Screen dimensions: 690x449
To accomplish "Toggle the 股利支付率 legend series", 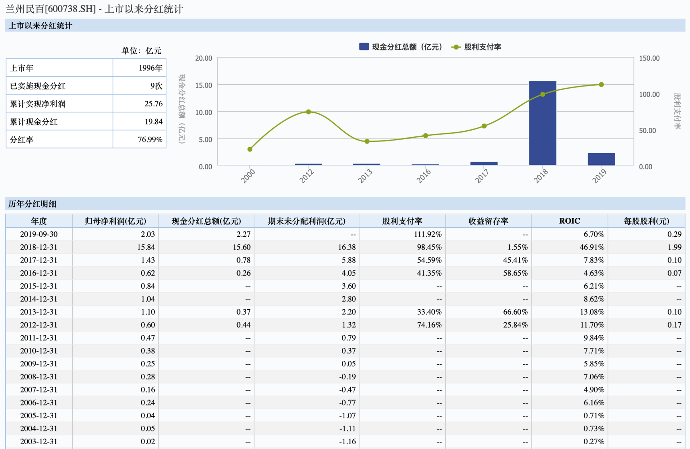I will tap(482, 47).
